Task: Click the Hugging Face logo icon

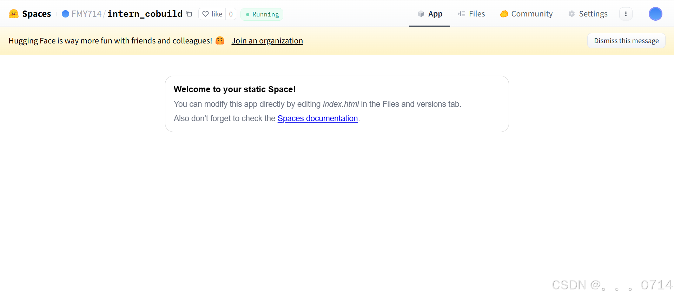Action: pos(14,14)
